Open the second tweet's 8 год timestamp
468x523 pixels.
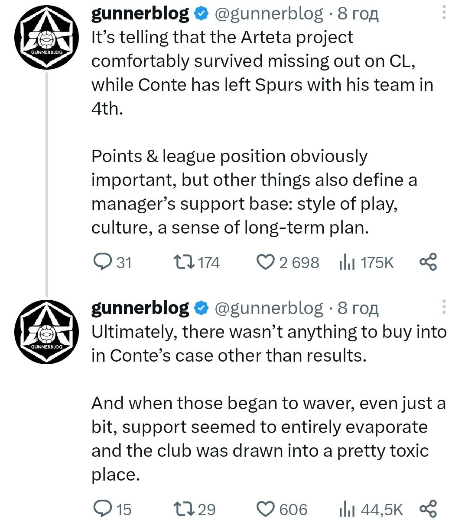(358, 308)
